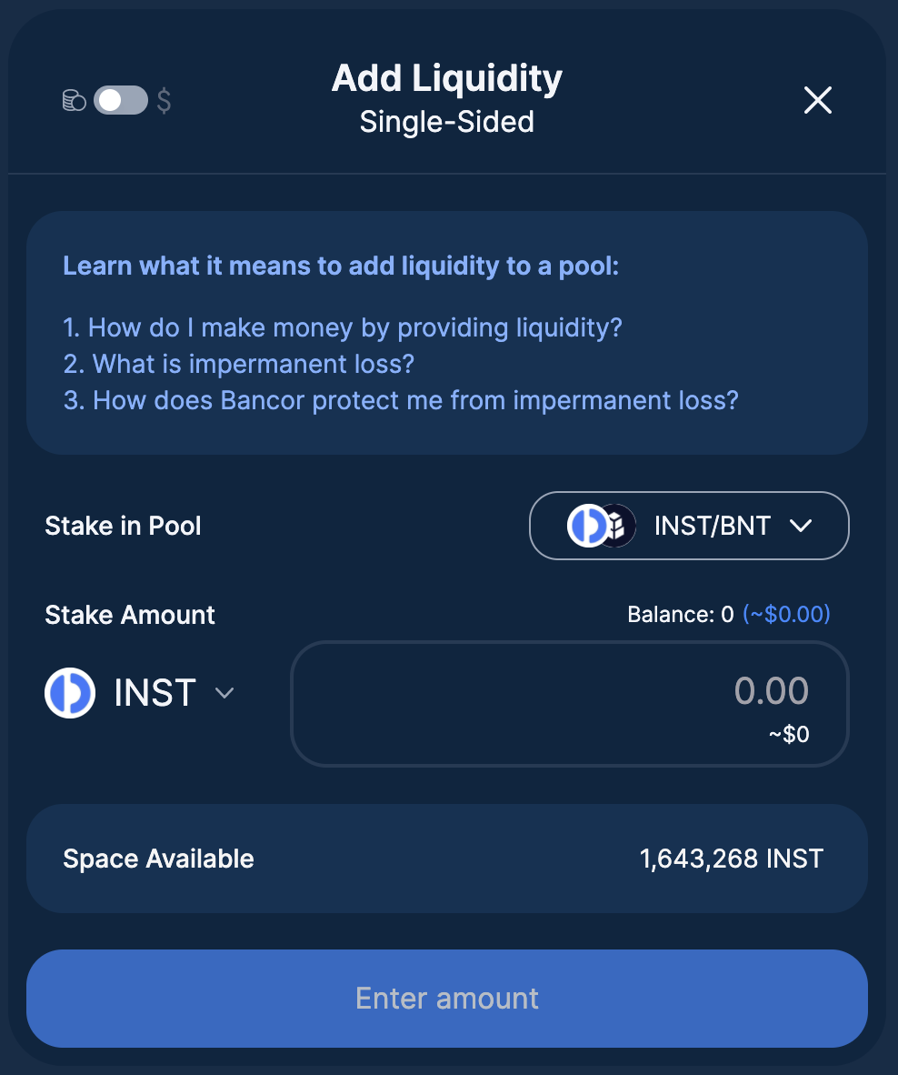Click the ~$0 estimate below amount
Screen dimensions: 898x1075
tap(789, 734)
